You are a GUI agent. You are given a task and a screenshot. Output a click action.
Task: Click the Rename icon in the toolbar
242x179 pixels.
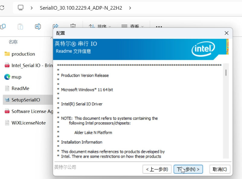click(x=38, y=27)
